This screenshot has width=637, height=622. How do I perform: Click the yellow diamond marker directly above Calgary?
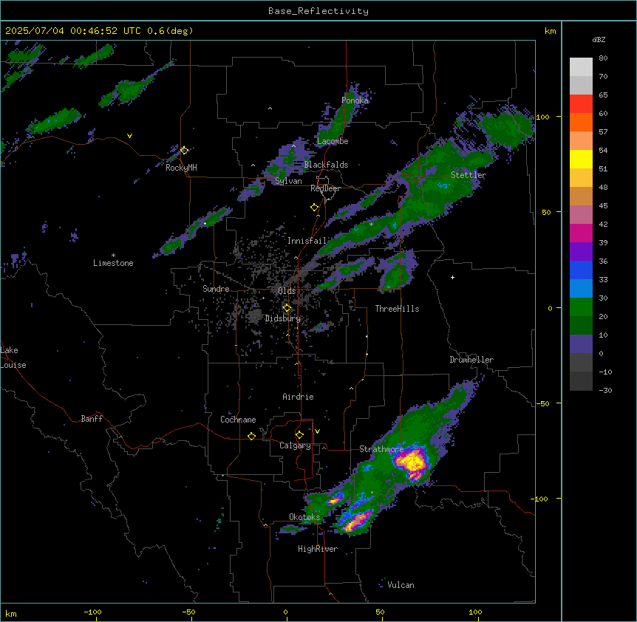(x=299, y=435)
